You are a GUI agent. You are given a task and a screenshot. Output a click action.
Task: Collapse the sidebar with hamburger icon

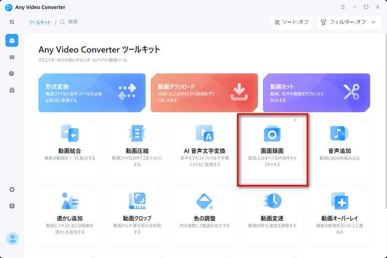click(x=12, y=22)
